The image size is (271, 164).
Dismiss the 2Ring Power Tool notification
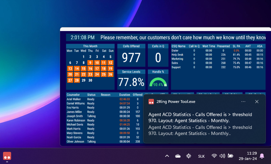pyautogui.click(x=256, y=102)
